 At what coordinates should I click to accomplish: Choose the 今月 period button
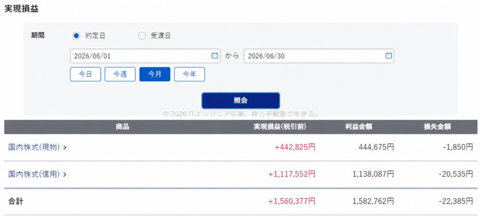click(x=154, y=74)
